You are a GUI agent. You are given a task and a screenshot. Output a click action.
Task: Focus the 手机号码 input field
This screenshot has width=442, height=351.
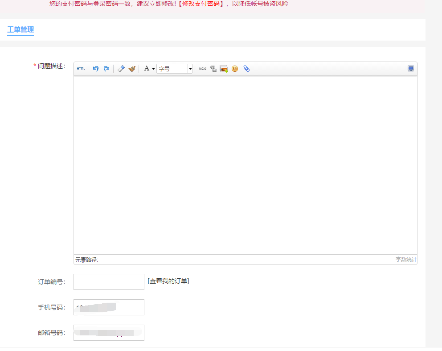coord(109,307)
